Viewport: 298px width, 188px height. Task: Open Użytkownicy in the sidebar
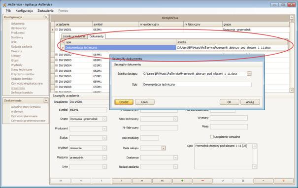19,28
